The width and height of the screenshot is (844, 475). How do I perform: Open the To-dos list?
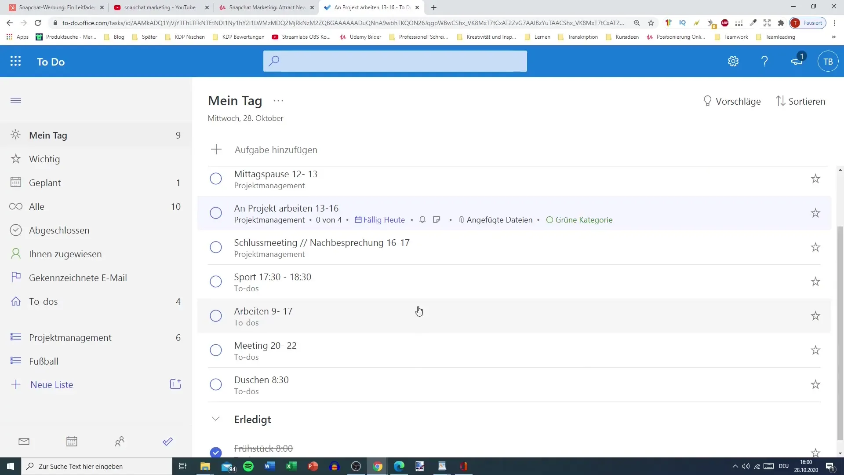[43, 301]
